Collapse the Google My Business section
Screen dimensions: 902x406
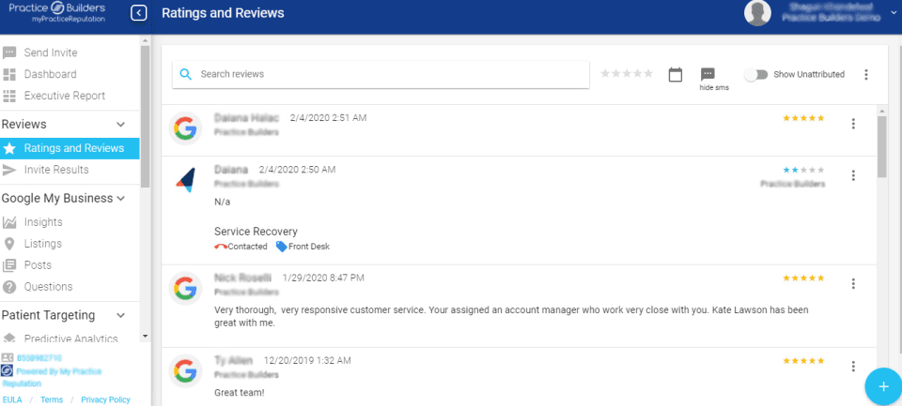click(121, 198)
